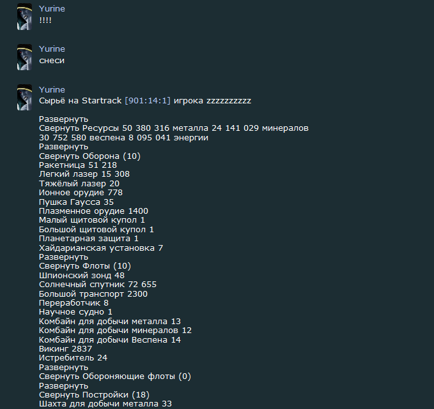Image resolution: width=434 pixels, height=409 pixels.
Task: Click the Плазменное орудие 1400 line
Action: coord(93,211)
